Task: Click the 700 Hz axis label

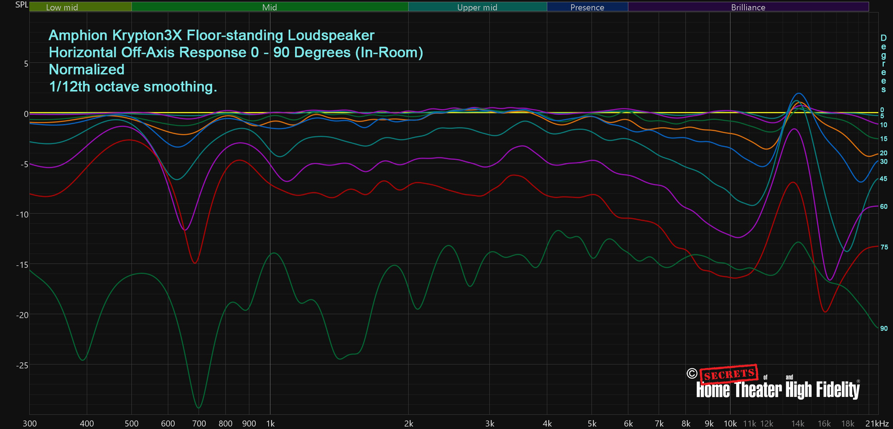Action: coord(199,424)
